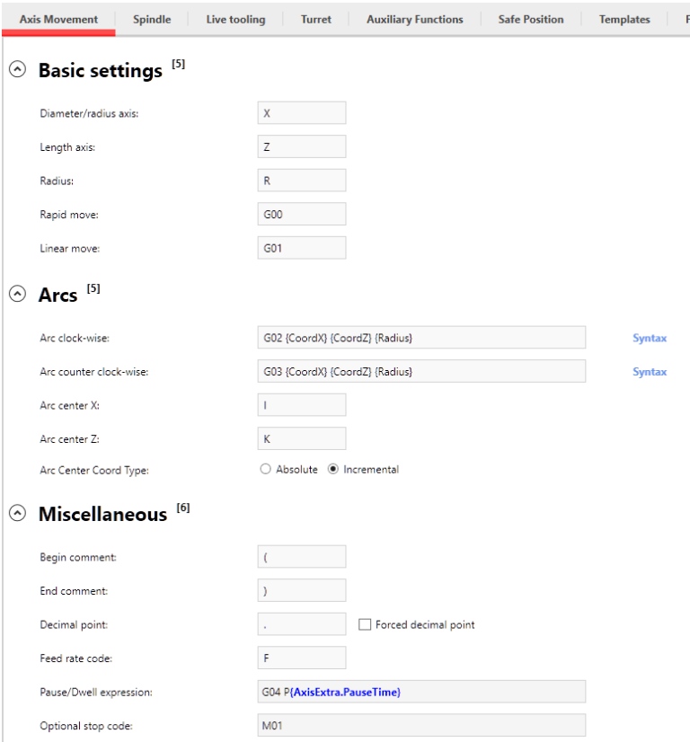Click the Arcs section heading
This screenshot has width=690, height=742.
coord(57,295)
